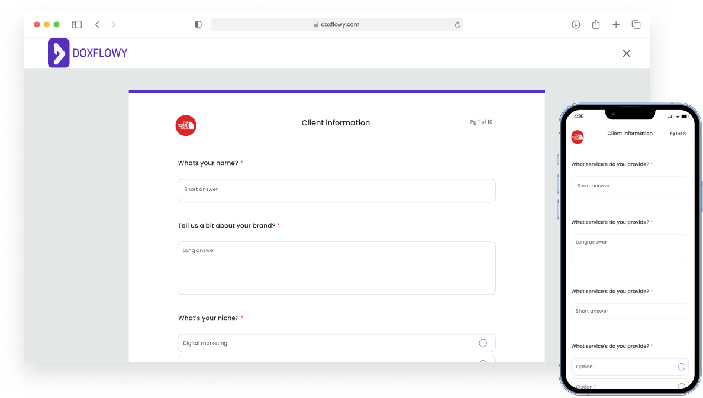Reload page using refresh icon
This screenshot has width=703, height=398.
point(457,25)
